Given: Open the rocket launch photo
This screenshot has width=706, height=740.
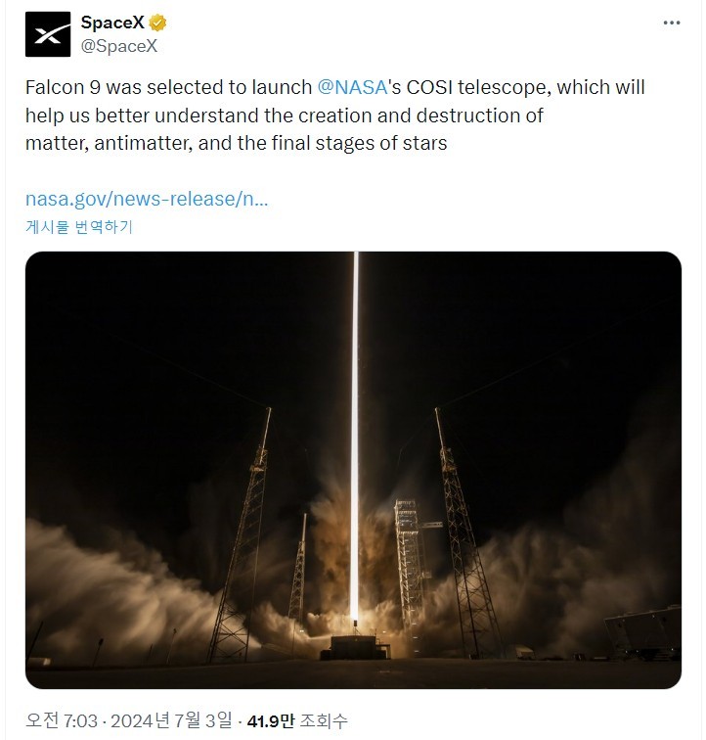Looking at the screenshot, I should click(353, 470).
